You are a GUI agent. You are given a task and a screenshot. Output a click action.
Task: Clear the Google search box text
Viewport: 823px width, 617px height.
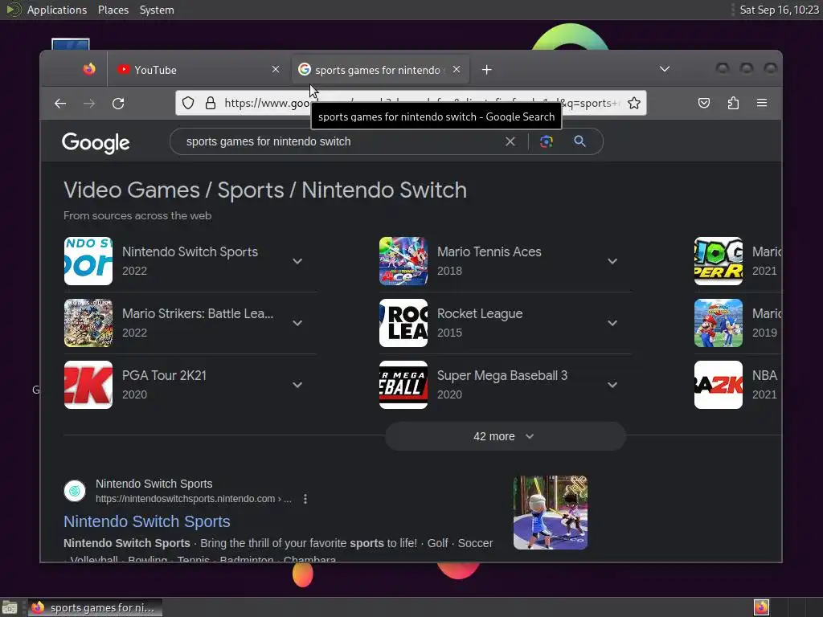tap(510, 141)
